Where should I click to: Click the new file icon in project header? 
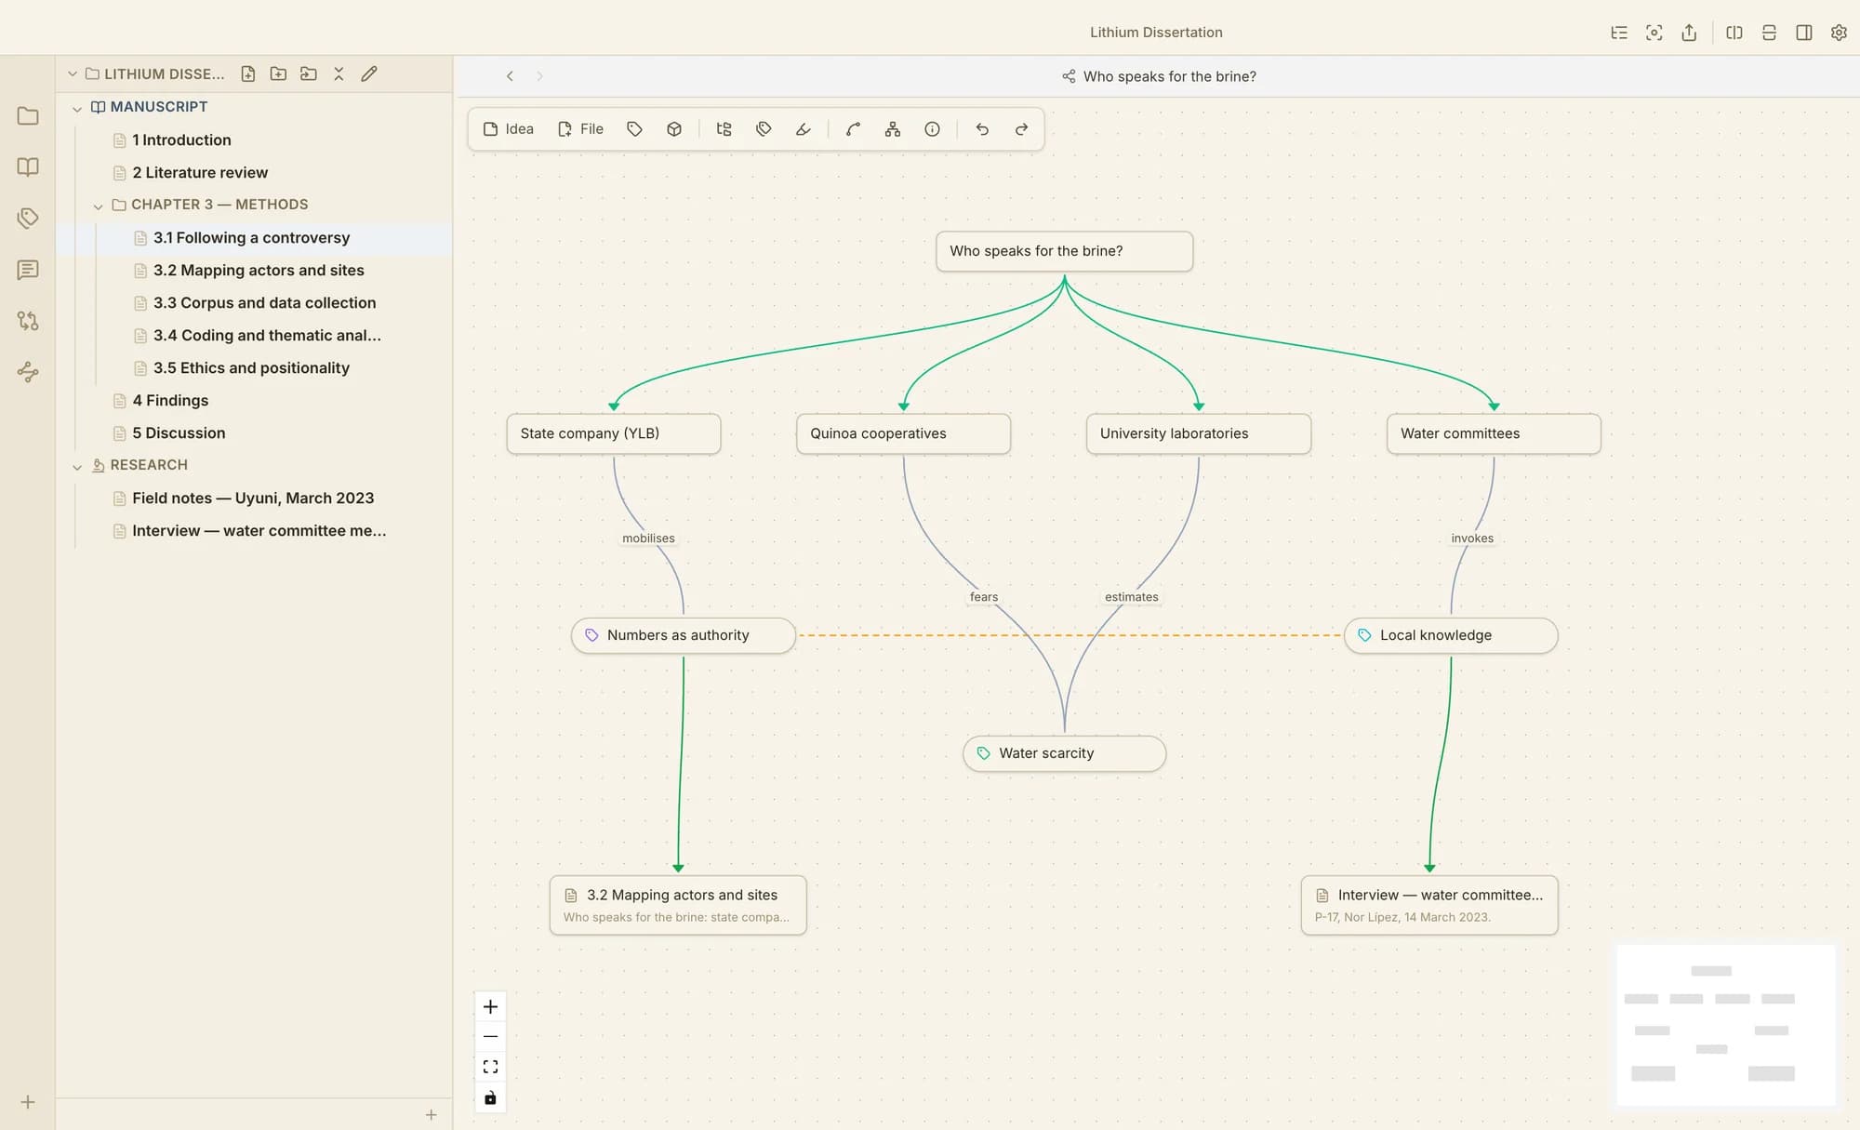248,73
